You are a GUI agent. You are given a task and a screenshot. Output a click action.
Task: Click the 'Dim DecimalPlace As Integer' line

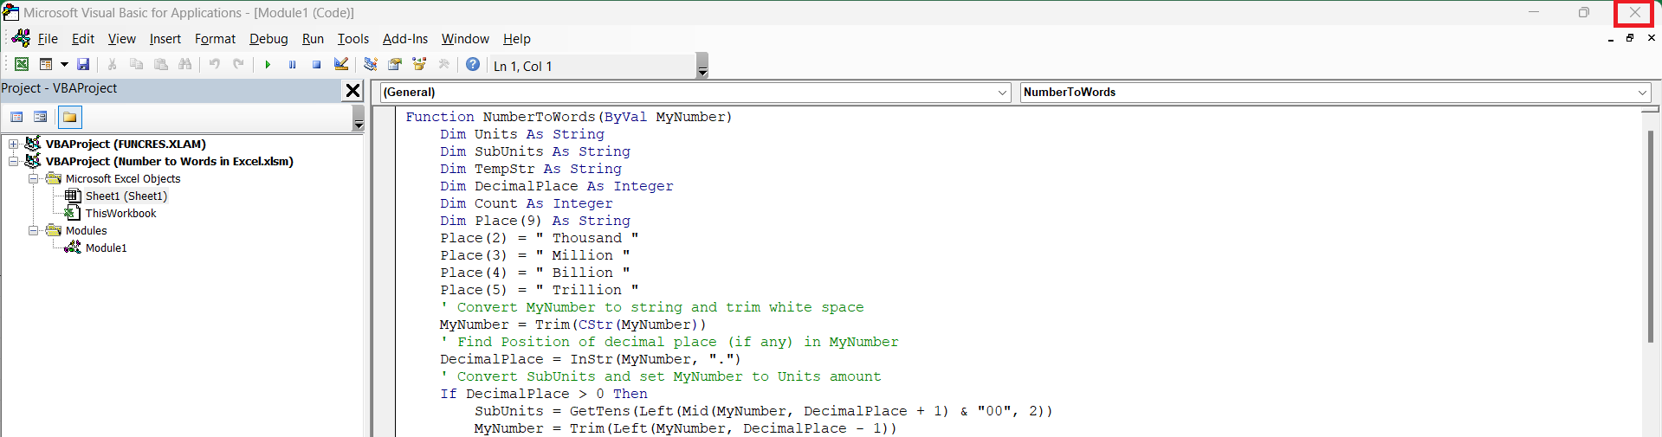pyautogui.click(x=557, y=186)
